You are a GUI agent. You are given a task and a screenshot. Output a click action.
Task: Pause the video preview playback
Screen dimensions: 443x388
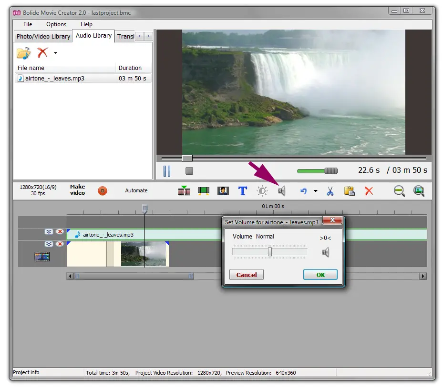pyautogui.click(x=167, y=170)
